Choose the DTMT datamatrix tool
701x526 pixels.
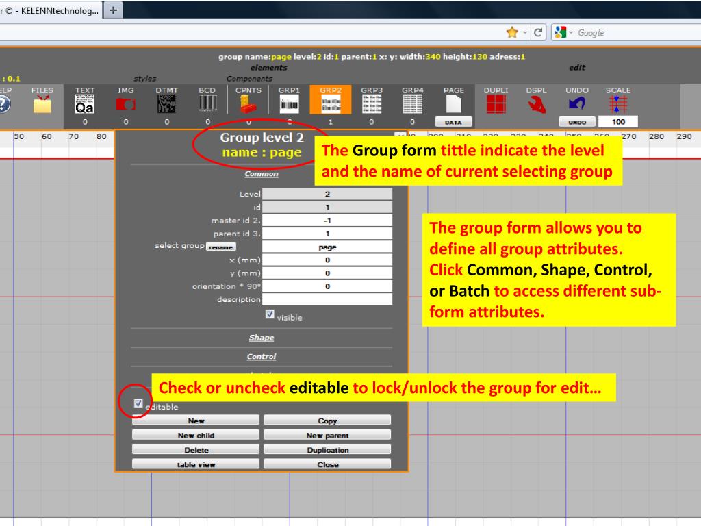[x=166, y=104]
